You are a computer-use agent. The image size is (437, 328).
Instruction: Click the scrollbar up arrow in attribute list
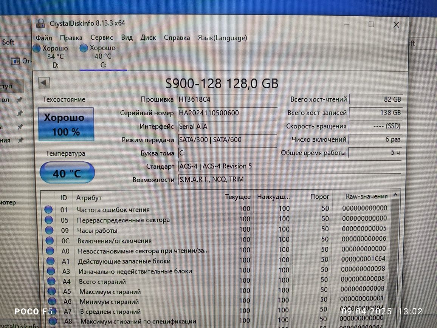coord(395,195)
